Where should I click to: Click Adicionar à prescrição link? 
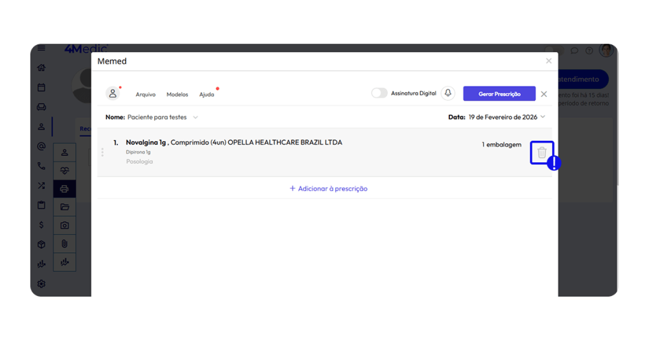pos(328,189)
